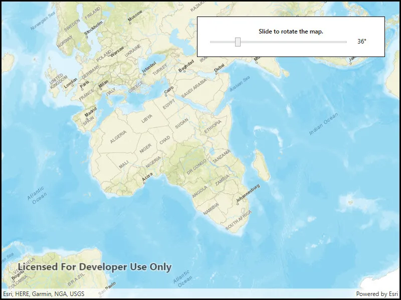Click the Stockholm city label
This screenshot has width=401, height=300.
(x=94, y=27)
